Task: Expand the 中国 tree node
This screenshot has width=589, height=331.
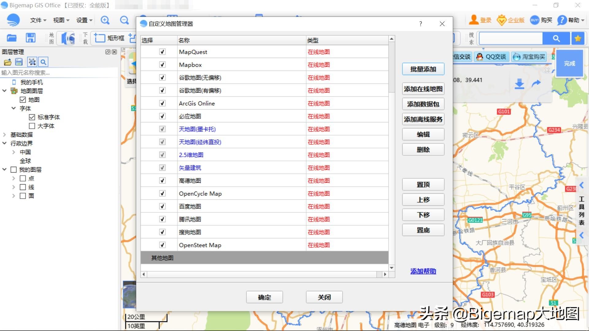Action: point(13,152)
